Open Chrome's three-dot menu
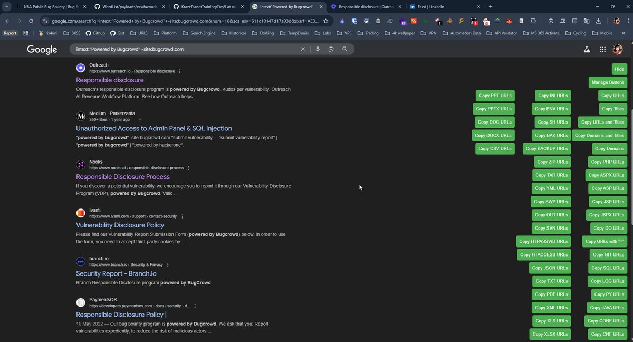The width and height of the screenshot is (633, 342). tap(627, 21)
